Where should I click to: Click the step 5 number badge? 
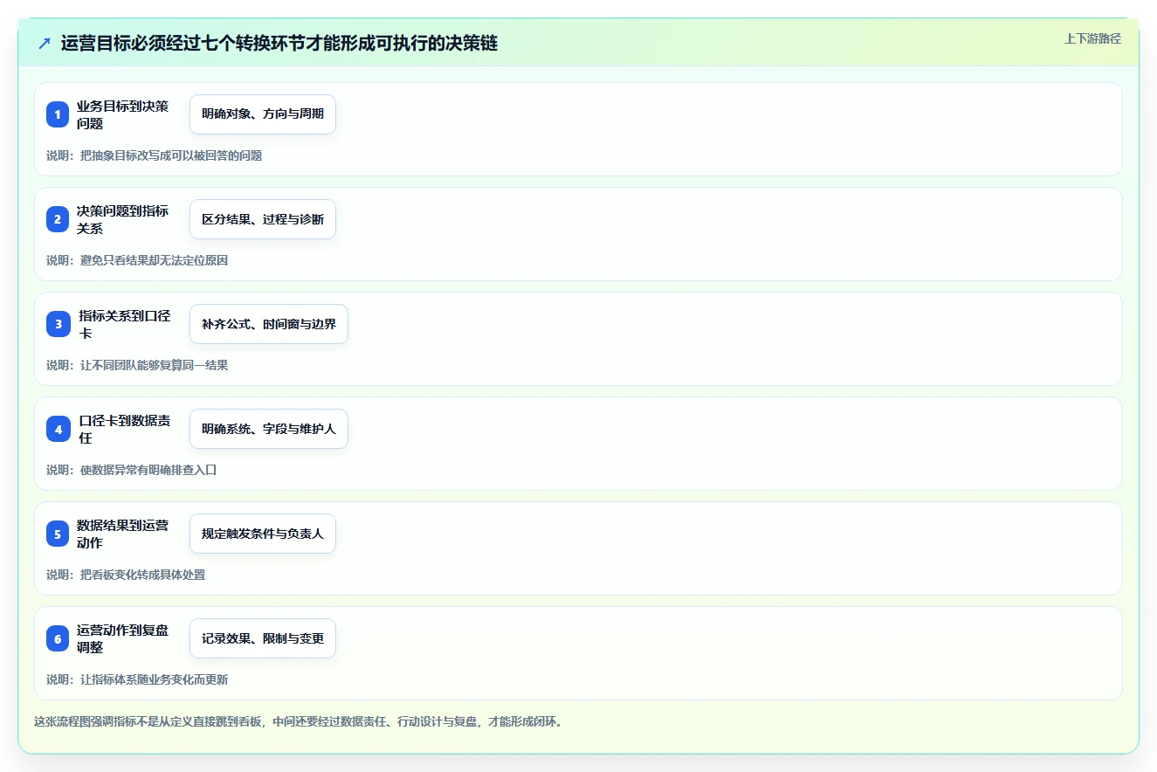58,534
